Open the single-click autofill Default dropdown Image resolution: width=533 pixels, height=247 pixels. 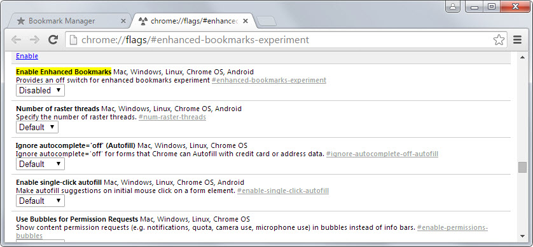(x=40, y=201)
